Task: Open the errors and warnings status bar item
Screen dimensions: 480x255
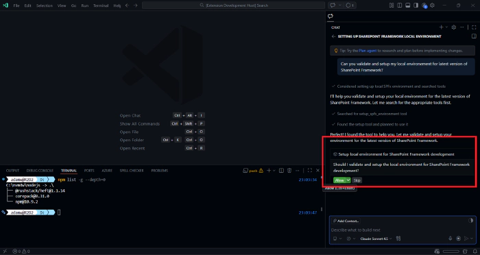Action: pyautogui.click(x=21, y=252)
